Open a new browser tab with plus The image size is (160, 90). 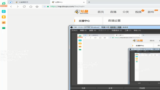89,2
